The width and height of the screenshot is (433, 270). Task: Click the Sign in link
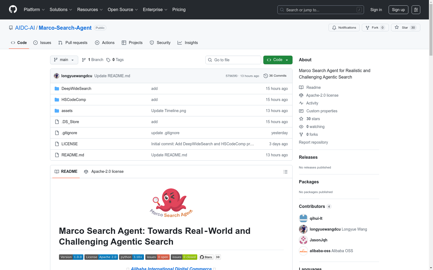(x=376, y=10)
